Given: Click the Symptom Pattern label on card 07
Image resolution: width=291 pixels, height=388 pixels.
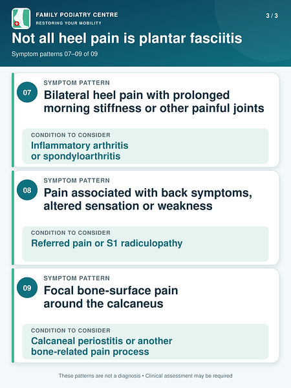Looking at the screenshot, I should [x=77, y=83].
